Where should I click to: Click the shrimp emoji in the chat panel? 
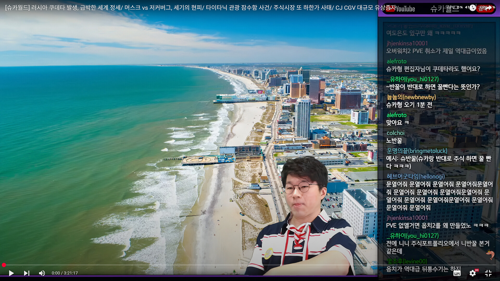(x=490, y=254)
